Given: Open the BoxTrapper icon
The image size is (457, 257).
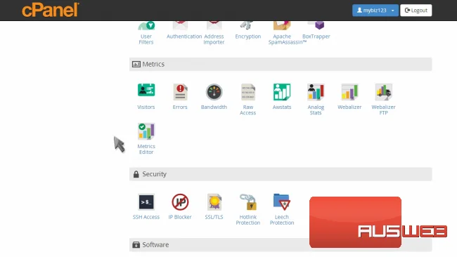Looking at the screenshot, I should 316,25.
